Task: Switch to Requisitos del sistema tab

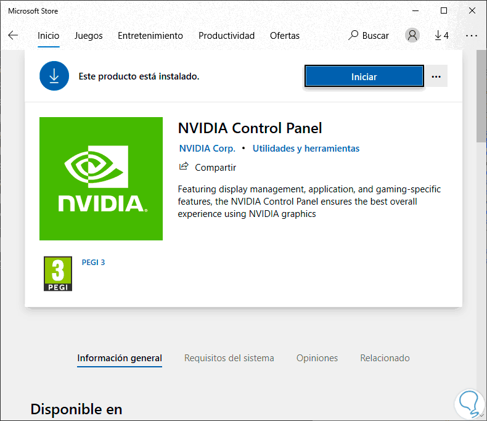Action: pos(229,358)
